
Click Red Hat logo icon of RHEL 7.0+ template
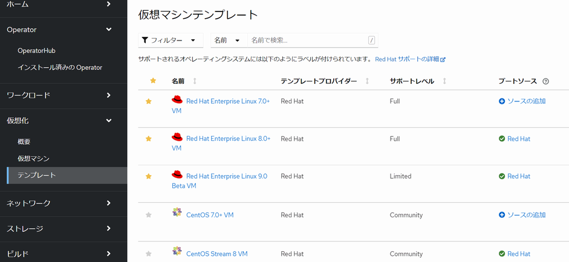177,100
